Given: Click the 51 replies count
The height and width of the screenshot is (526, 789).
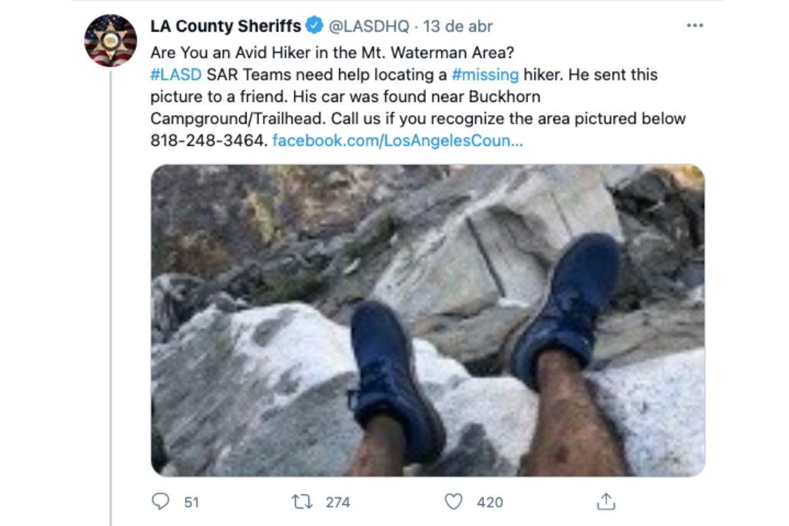Looking at the screenshot, I should click(x=191, y=502).
